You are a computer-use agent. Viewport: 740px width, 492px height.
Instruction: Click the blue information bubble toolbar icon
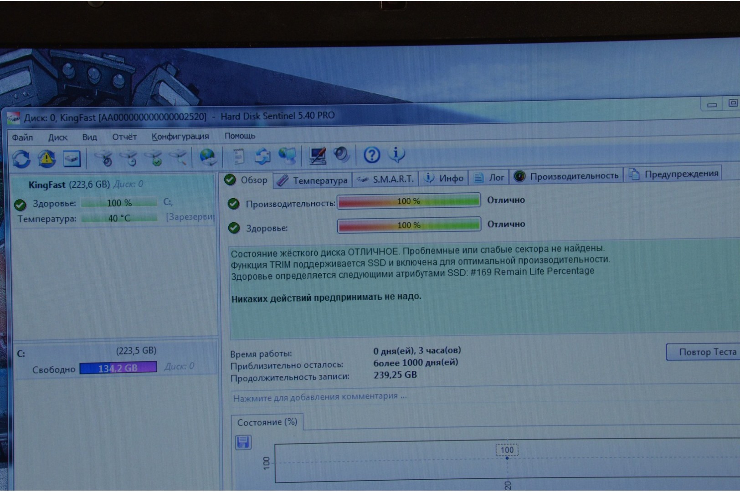pyautogui.click(x=396, y=154)
